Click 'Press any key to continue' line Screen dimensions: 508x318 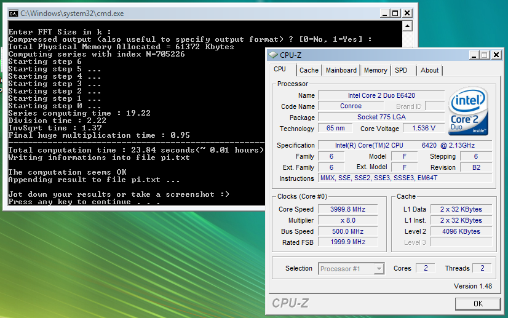point(84,202)
